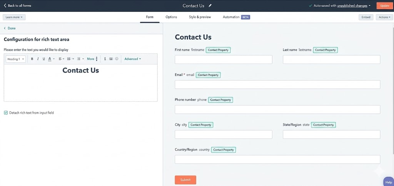Insert an image using the image icon
Viewport: 394px width, 186px height.
point(111,59)
